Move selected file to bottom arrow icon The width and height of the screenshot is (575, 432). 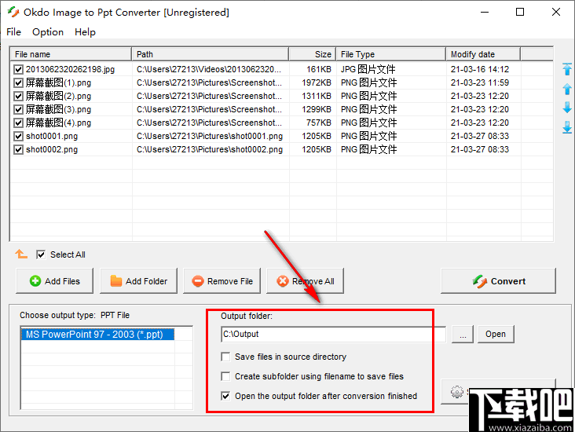click(567, 127)
